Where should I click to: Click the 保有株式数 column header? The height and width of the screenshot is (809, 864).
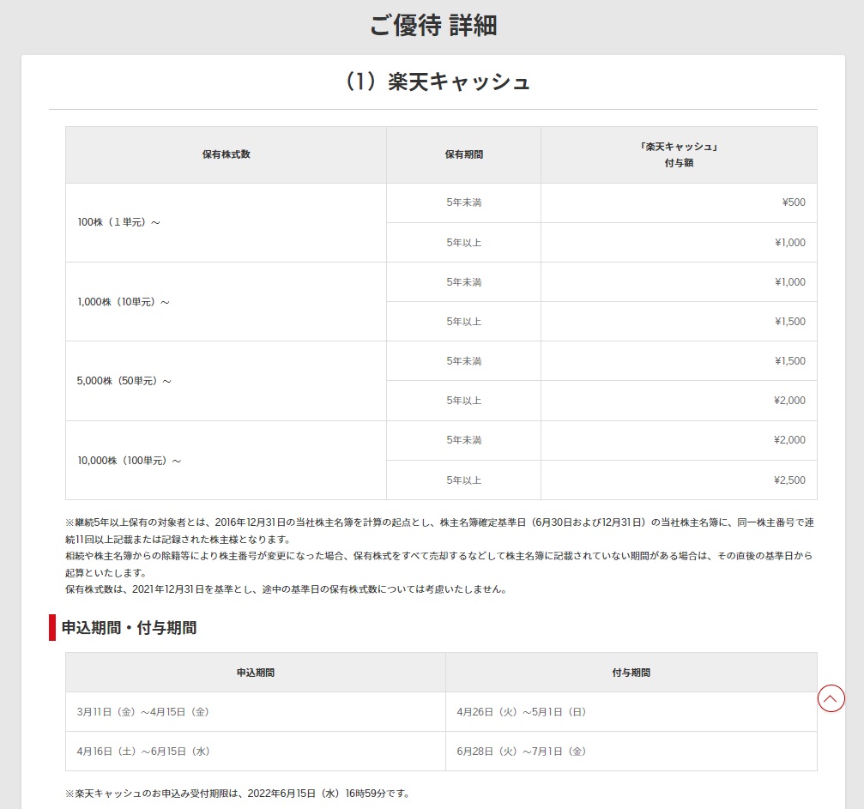[226, 154]
